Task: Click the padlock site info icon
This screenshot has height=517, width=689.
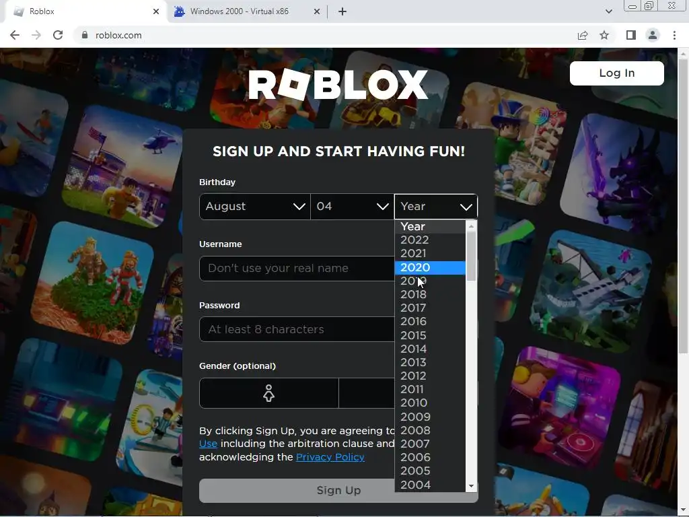Action: coord(85,35)
